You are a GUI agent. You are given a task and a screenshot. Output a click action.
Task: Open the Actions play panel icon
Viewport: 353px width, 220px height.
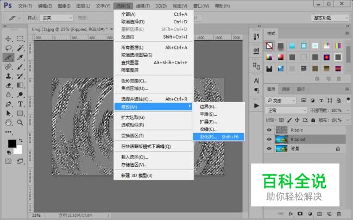(256, 105)
